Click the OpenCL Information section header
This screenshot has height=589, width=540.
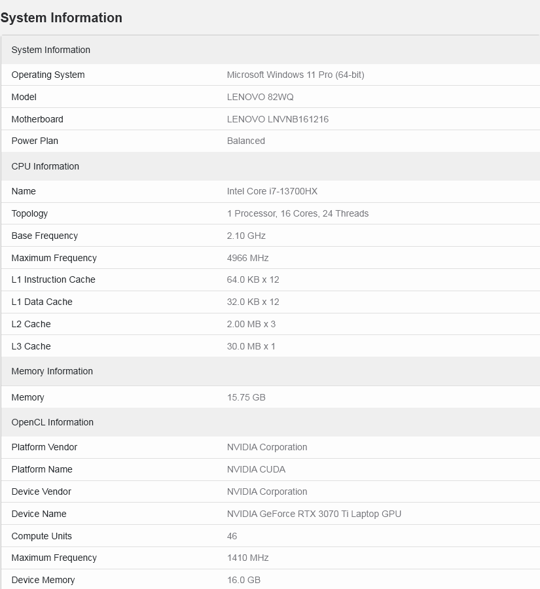tap(52, 422)
